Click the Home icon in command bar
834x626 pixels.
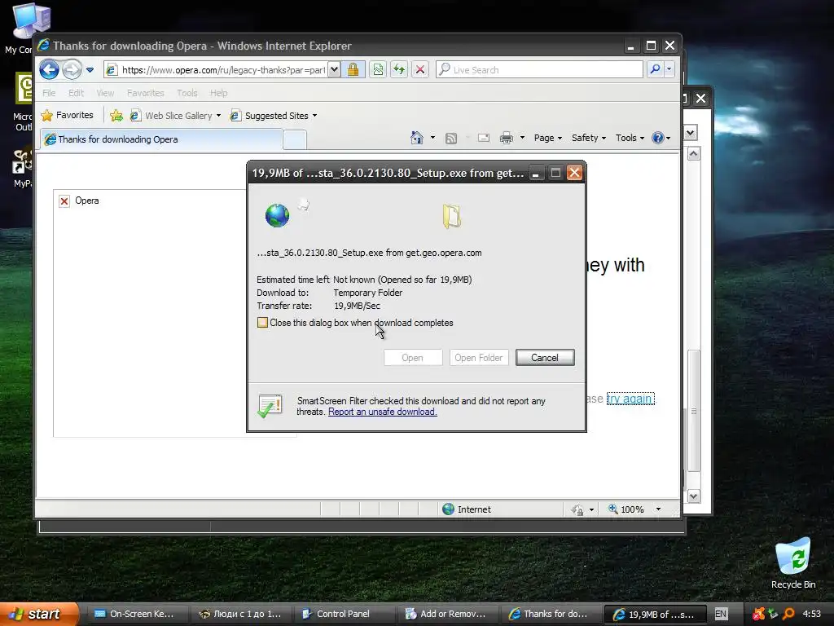tap(416, 138)
